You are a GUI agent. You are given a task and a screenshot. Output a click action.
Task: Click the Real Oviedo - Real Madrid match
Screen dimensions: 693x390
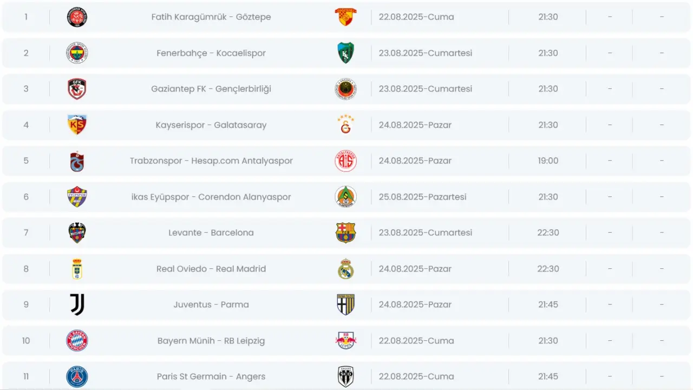[x=211, y=269]
